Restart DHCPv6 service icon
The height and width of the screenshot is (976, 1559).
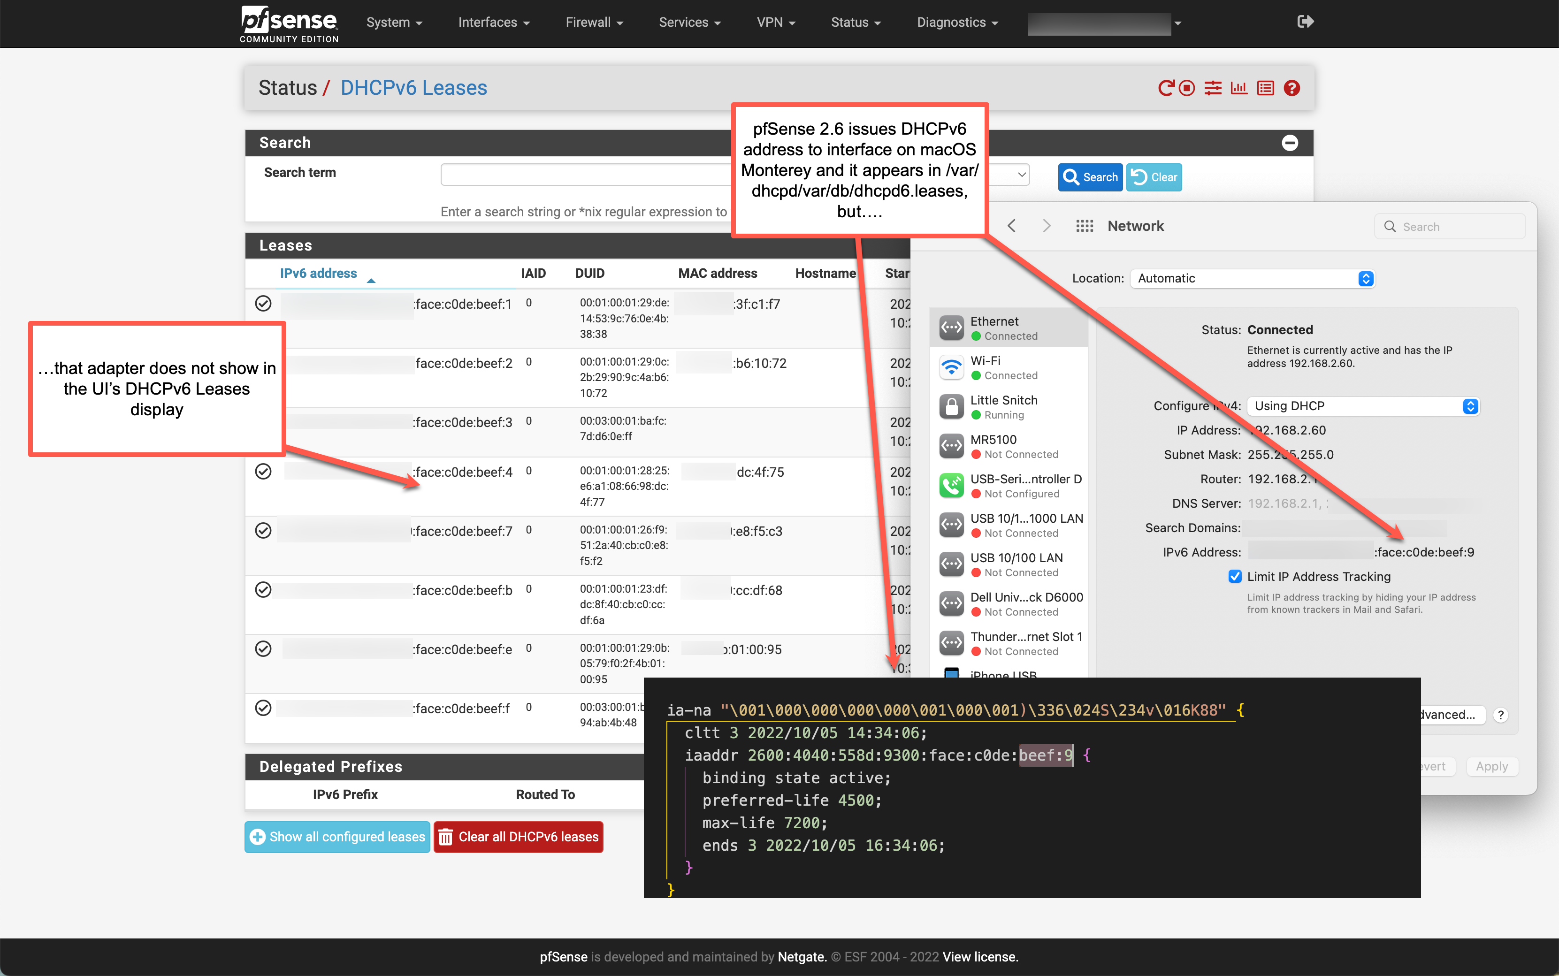point(1165,88)
